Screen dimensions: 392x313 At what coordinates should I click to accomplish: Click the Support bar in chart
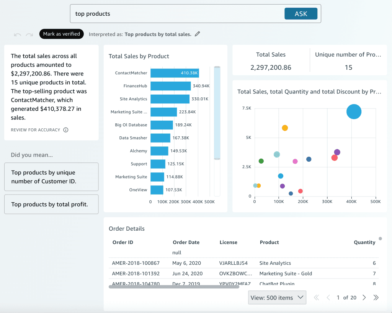(x=158, y=164)
